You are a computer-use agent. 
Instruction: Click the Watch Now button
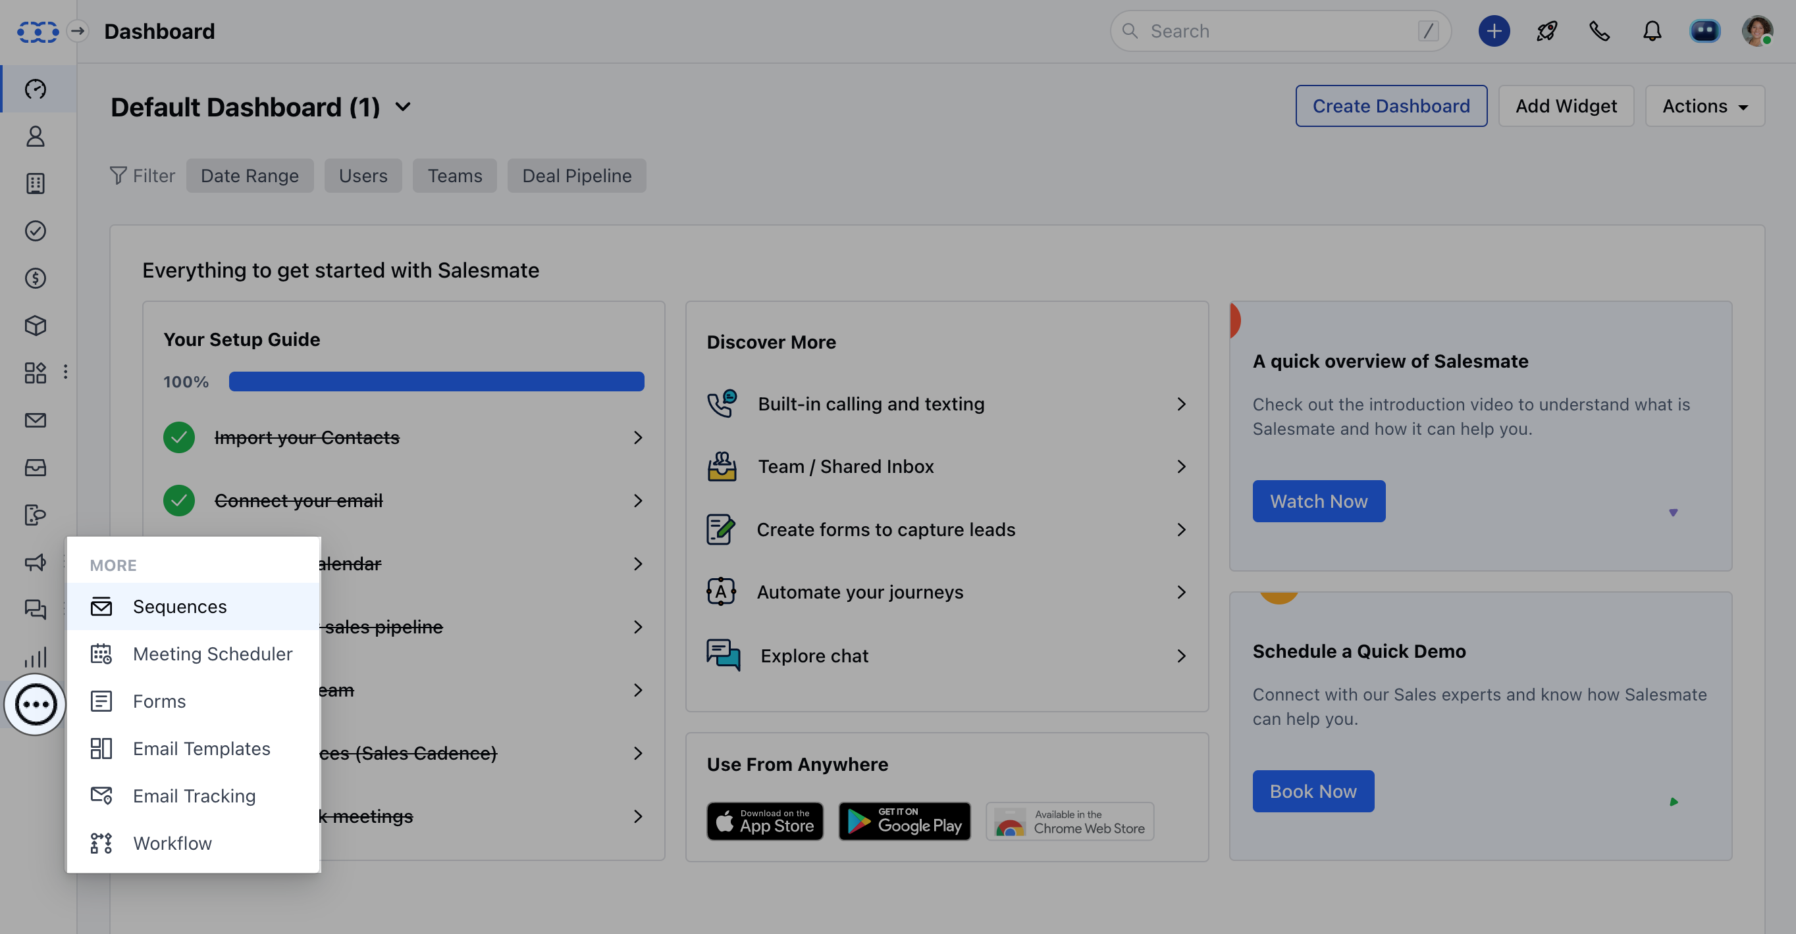1319,501
